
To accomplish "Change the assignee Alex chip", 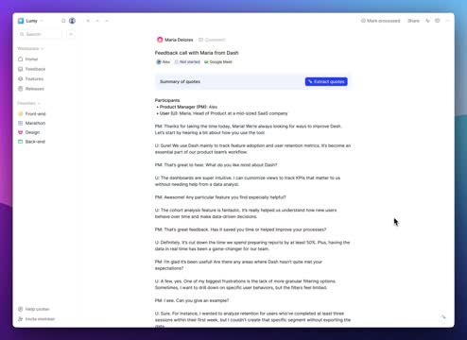I will 164,62.
